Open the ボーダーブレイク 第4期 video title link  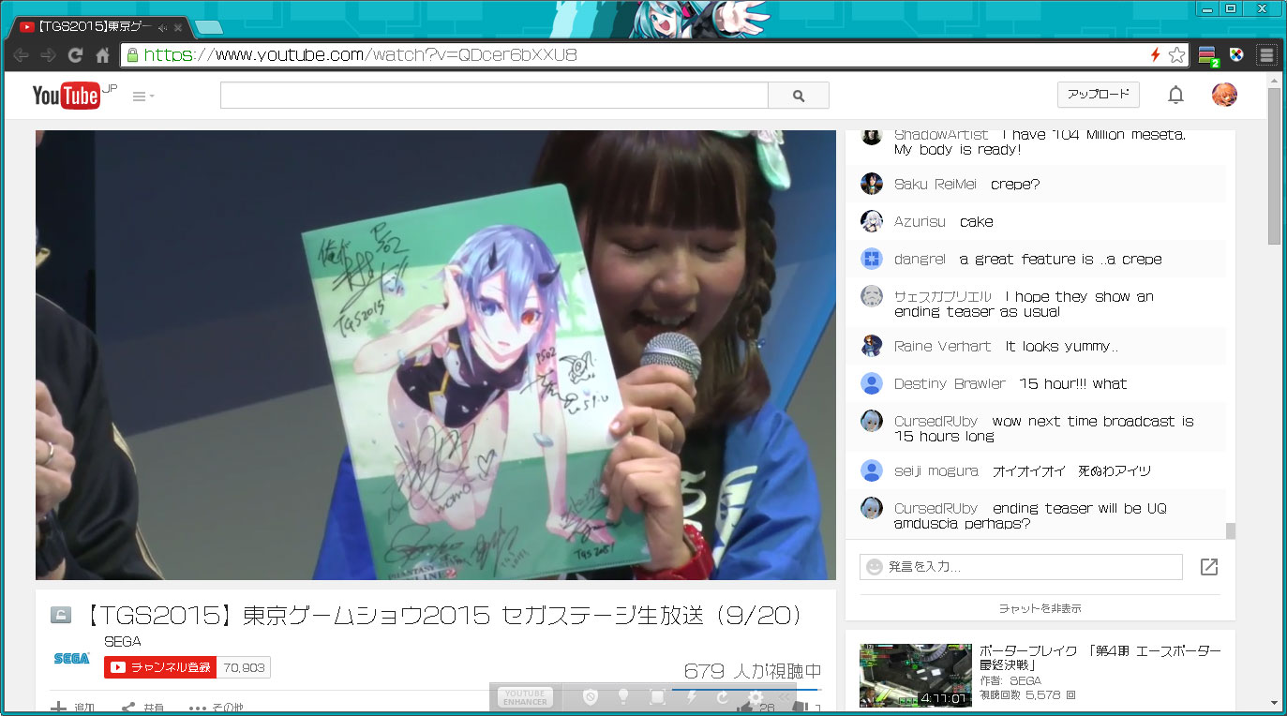click(x=1100, y=658)
